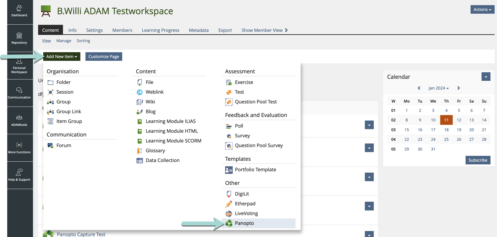Viewport: 497px width, 237px height.
Task: Open ADAMtools in the sidebar
Action: pyautogui.click(x=19, y=120)
